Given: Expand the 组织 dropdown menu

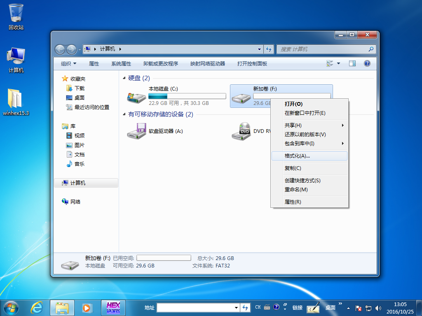Looking at the screenshot, I should 69,64.
